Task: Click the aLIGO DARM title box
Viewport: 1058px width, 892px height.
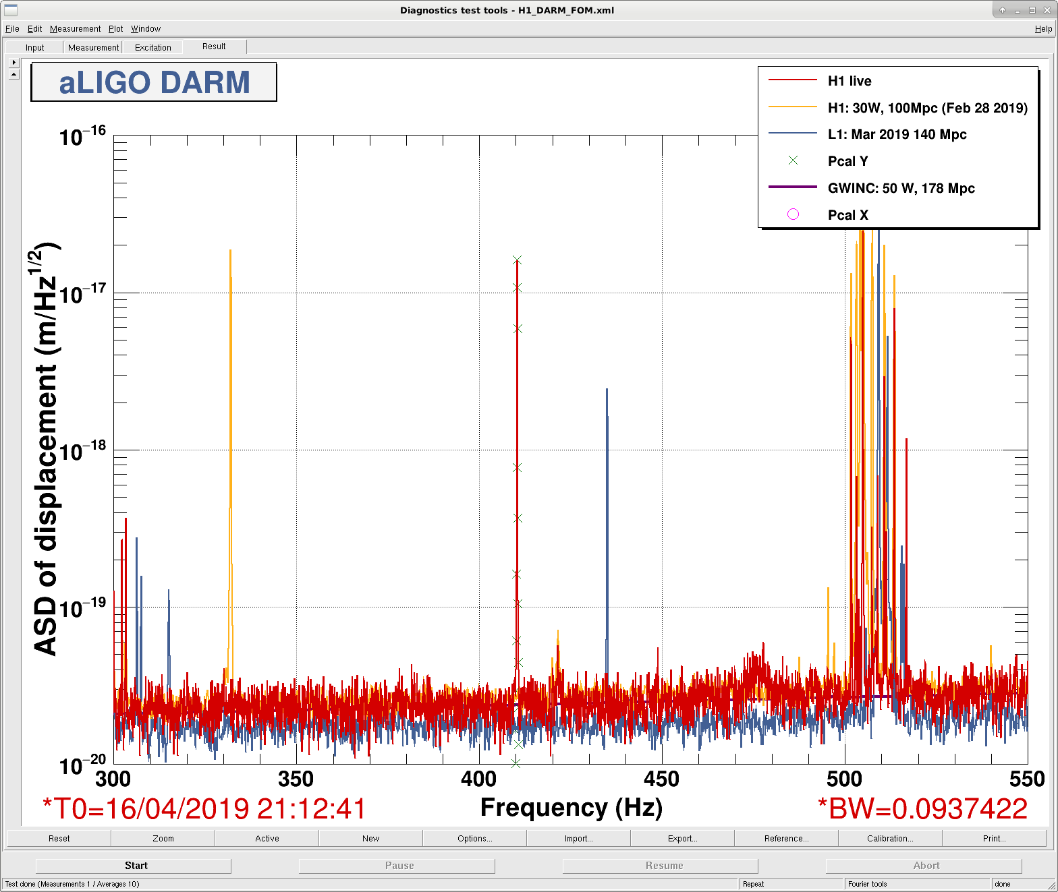Action: (154, 82)
